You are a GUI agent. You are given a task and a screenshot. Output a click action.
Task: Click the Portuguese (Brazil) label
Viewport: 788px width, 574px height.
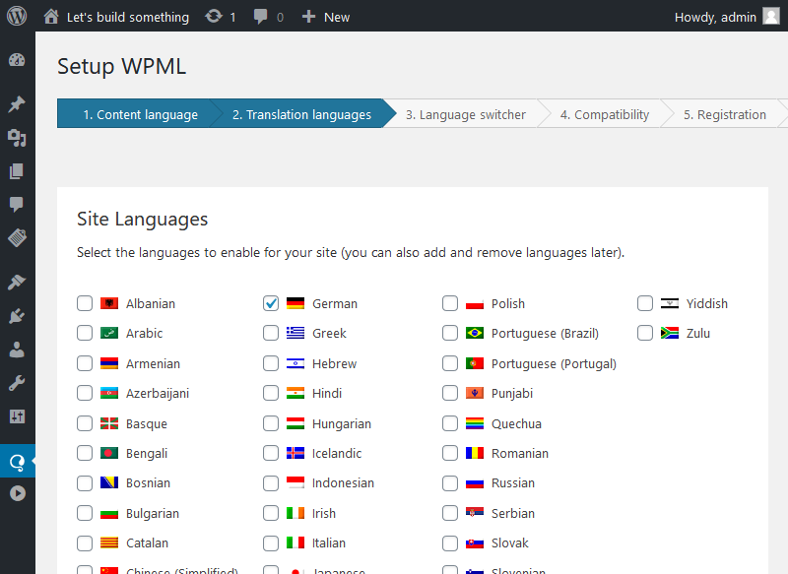coord(546,334)
